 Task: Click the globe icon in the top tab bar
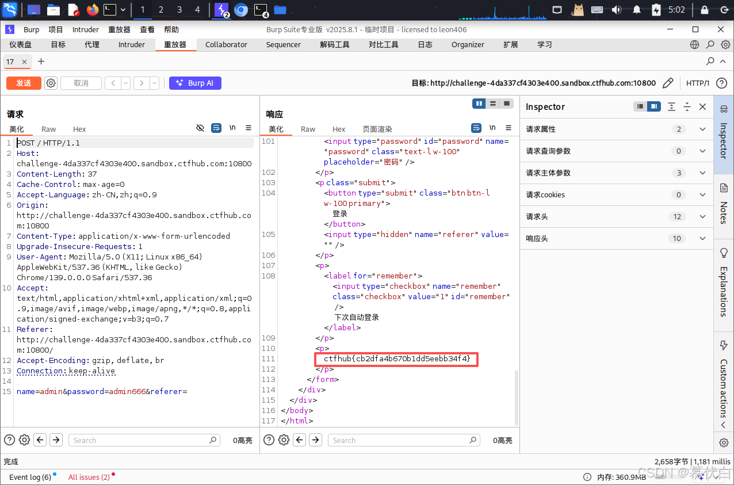coord(695,44)
